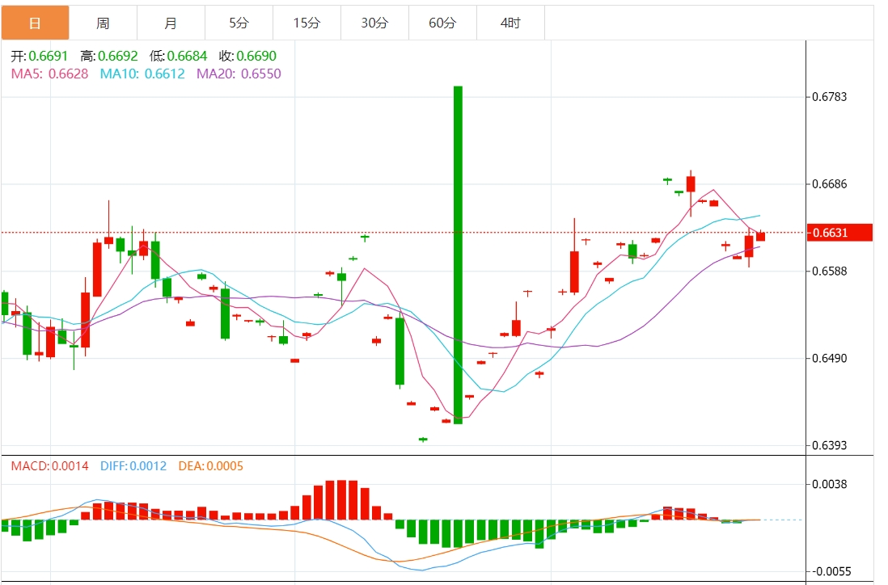This screenshot has height=585, width=888.
Task: Open the 60分 chart tab
Action: 443,23
